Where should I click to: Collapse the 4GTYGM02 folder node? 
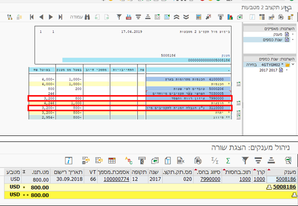pos(293,65)
